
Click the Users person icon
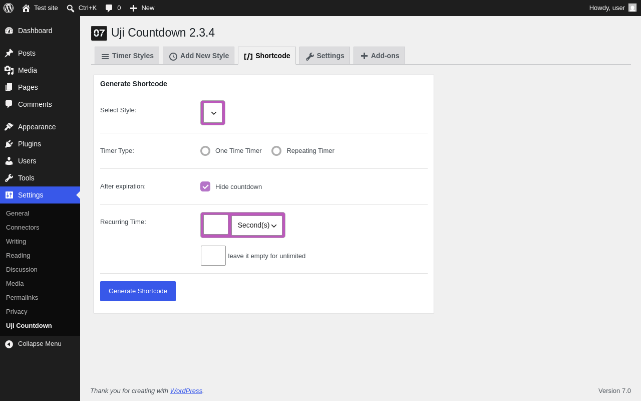[x=9, y=161]
